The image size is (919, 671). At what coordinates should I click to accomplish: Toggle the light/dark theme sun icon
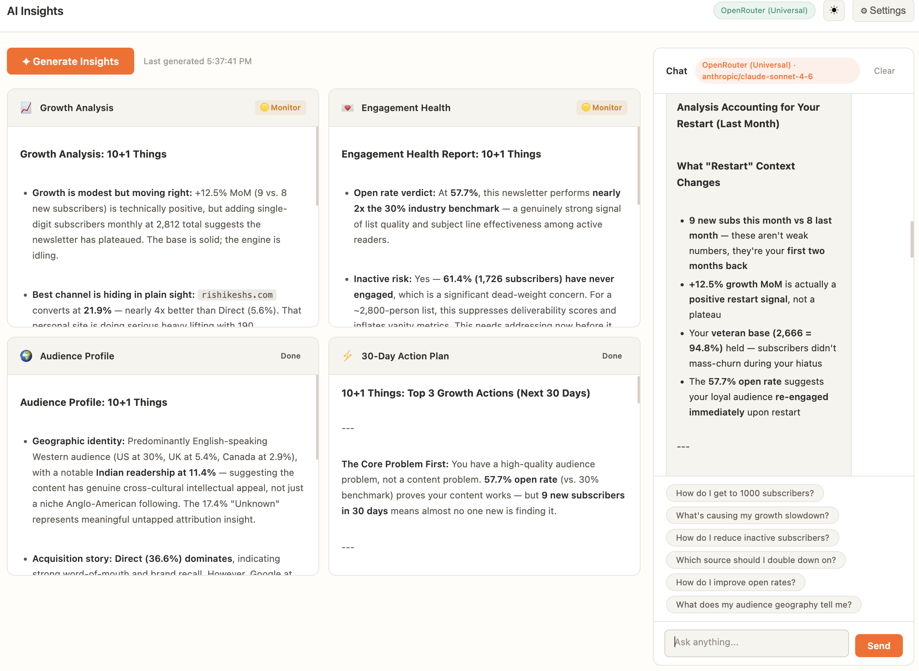pyautogui.click(x=834, y=10)
